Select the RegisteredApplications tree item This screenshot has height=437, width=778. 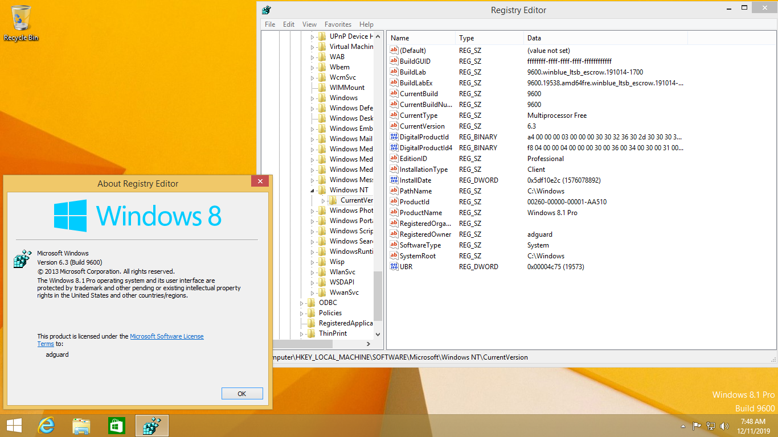point(346,323)
